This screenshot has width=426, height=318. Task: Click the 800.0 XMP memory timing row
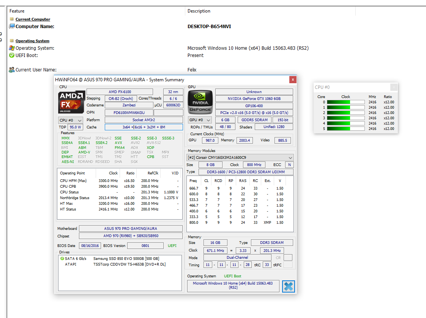click(x=240, y=222)
